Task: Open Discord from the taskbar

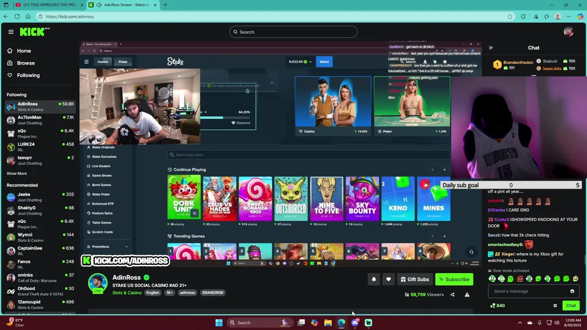Action: (x=355, y=323)
